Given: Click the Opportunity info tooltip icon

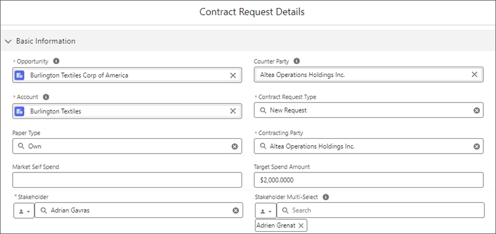Looking at the screenshot, I should [x=56, y=61].
